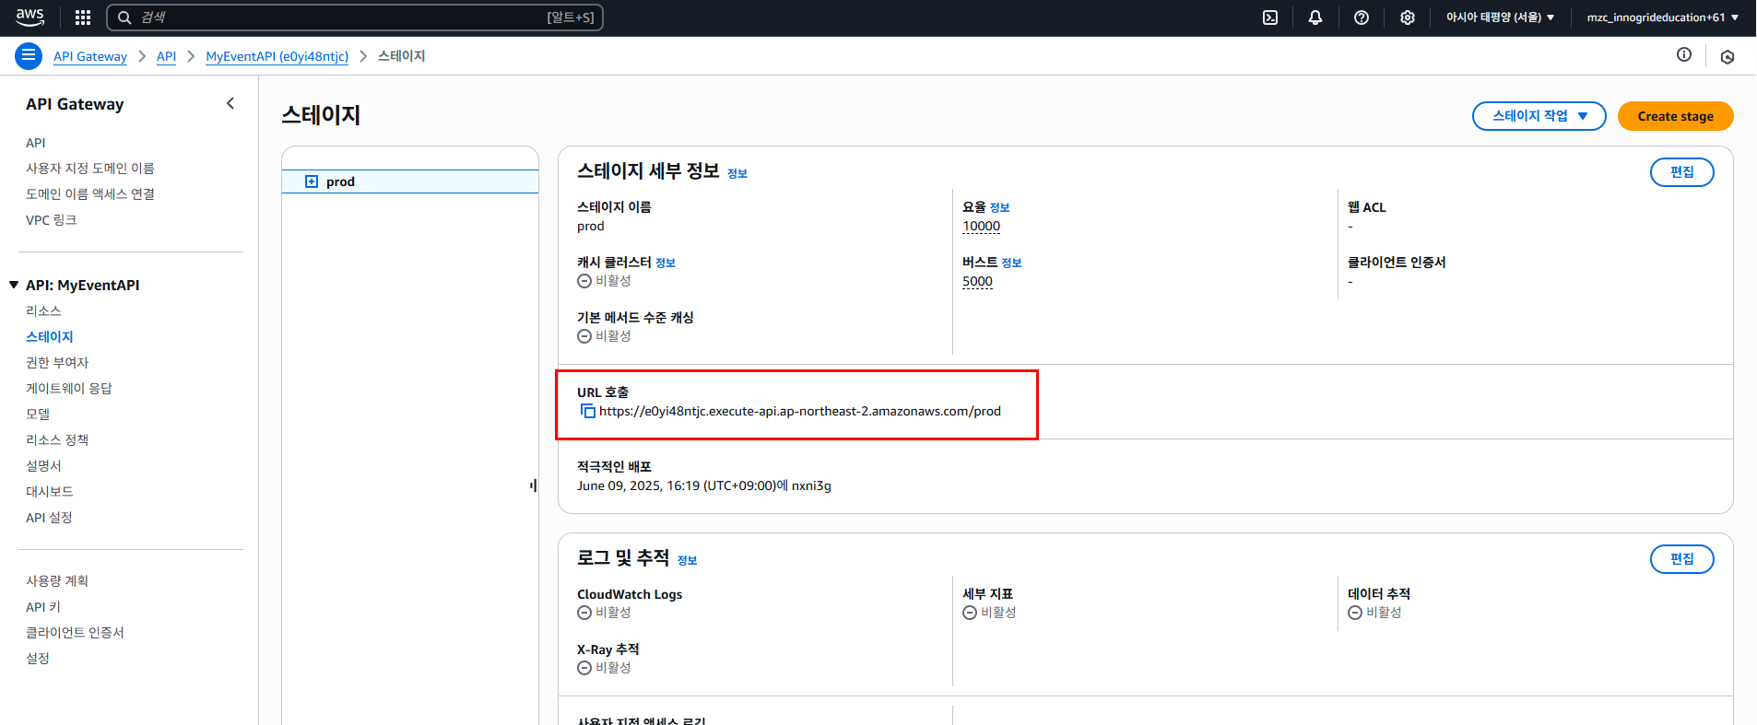This screenshot has width=1757, height=725.
Task: Click API Gateway breadcrumb link
Action: coord(90,56)
